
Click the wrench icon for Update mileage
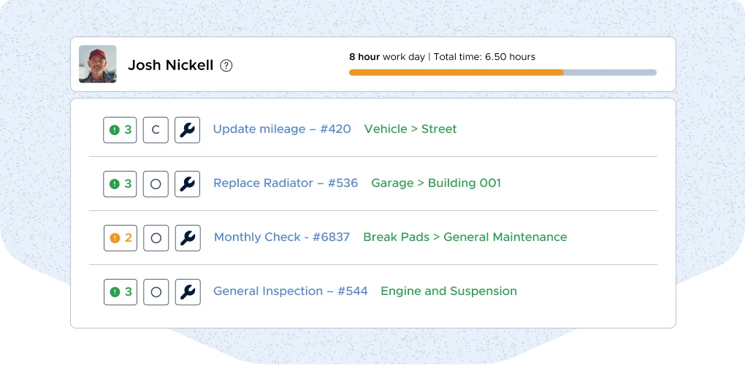pyautogui.click(x=187, y=130)
